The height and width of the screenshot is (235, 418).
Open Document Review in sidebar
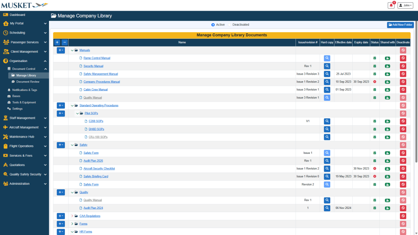28,82
